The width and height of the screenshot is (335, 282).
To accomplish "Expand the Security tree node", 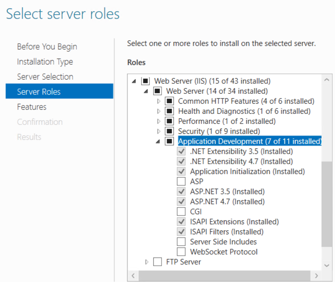I will click(x=158, y=131).
